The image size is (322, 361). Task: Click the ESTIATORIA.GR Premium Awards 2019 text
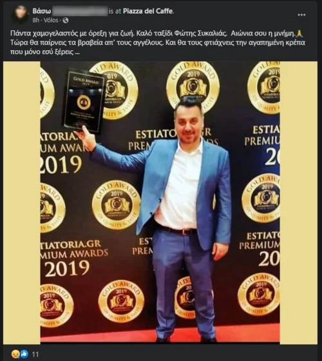(x=73, y=259)
